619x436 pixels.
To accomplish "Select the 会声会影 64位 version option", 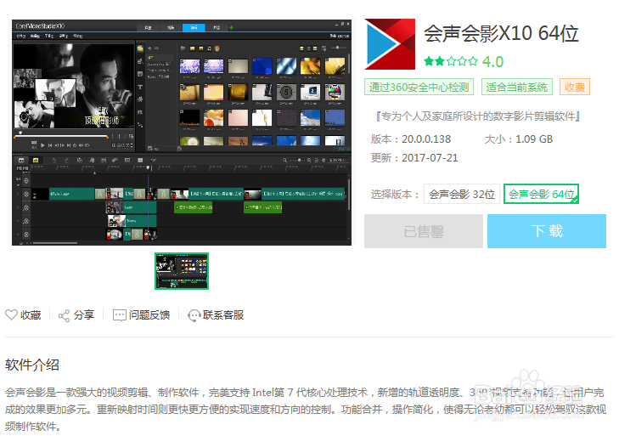I will coord(541,194).
